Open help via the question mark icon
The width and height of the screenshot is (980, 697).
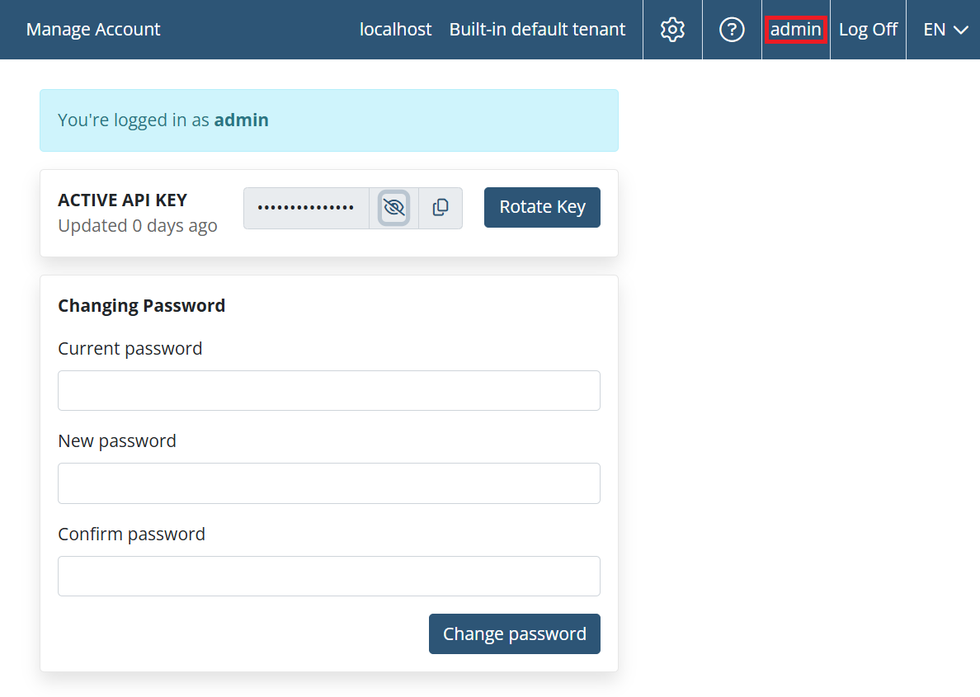point(732,30)
